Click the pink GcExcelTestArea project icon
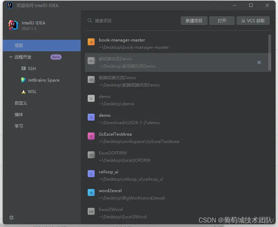The width and height of the screenshot is (278, 227). tap(91, 136)
